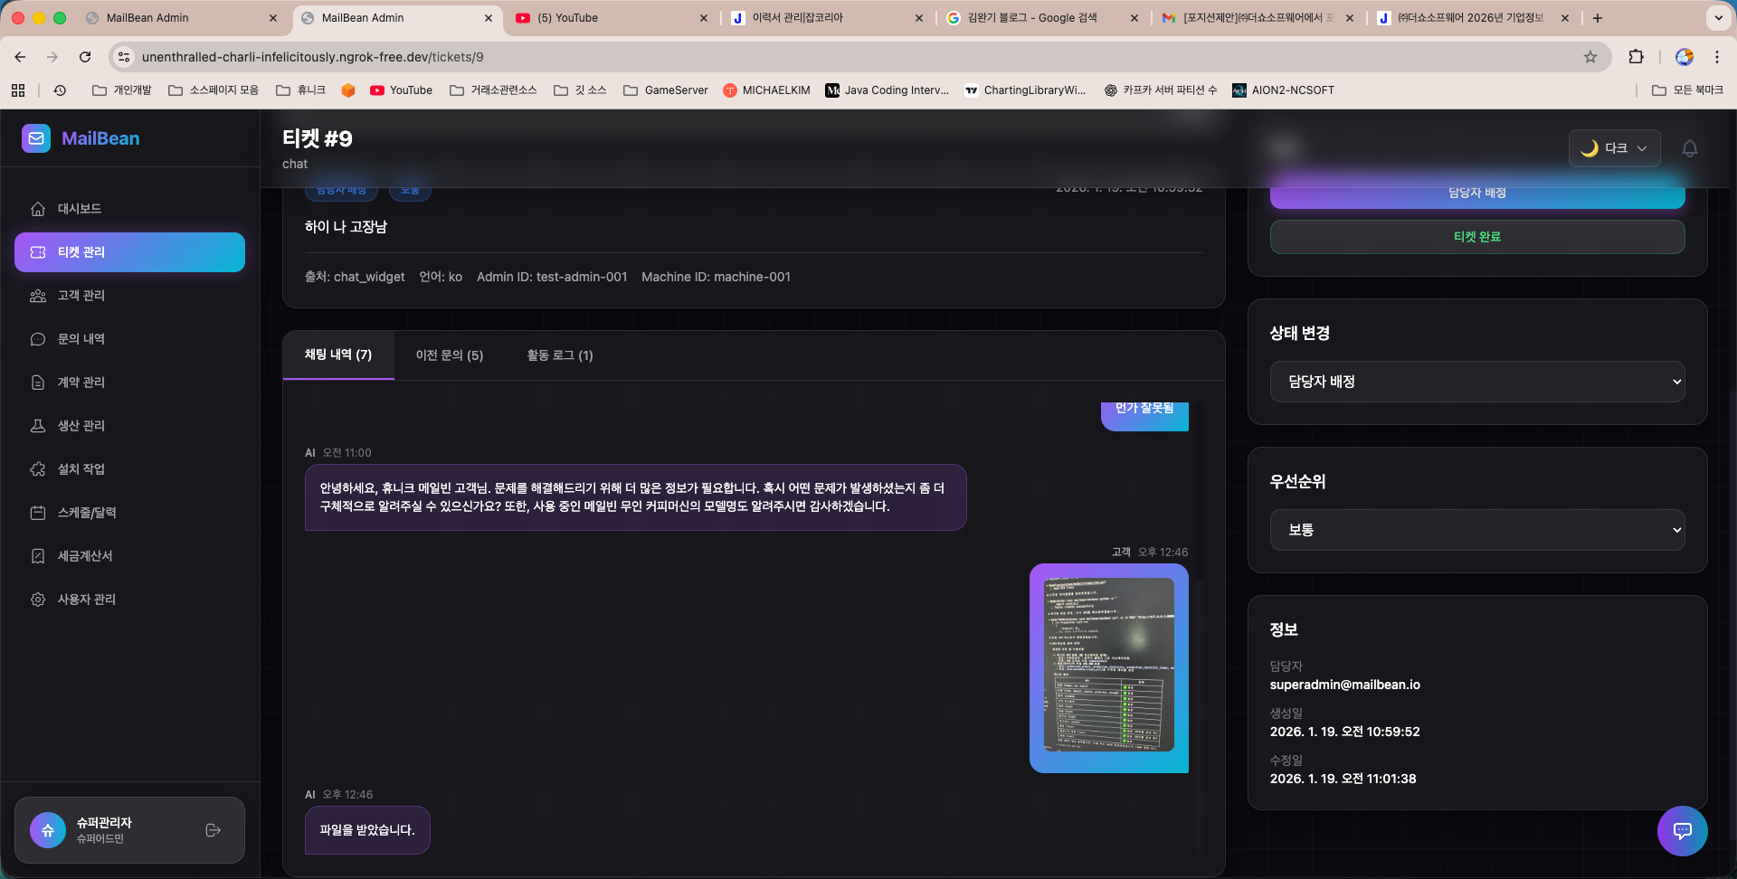Open the 대시보드 home icon in sidebar
Viewport: 1737px width, 879px height.
point(38,209)
